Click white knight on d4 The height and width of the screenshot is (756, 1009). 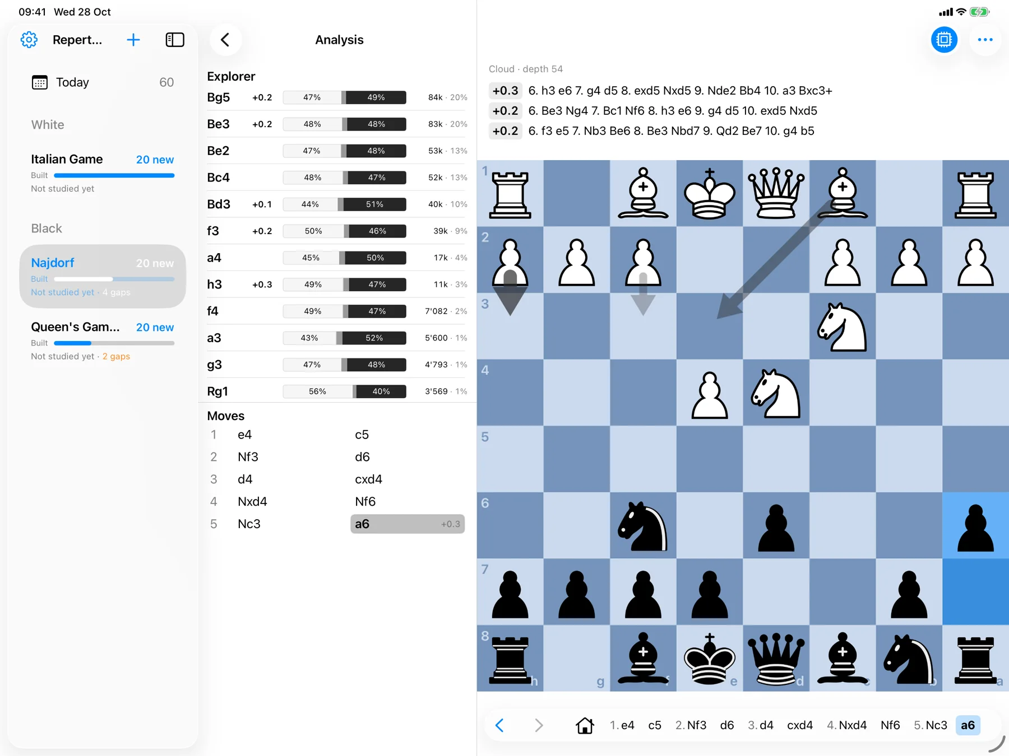pos(776,393)
